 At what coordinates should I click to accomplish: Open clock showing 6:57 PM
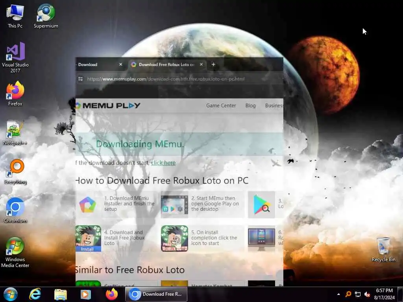pyautogui.click(x=384, y=294)
